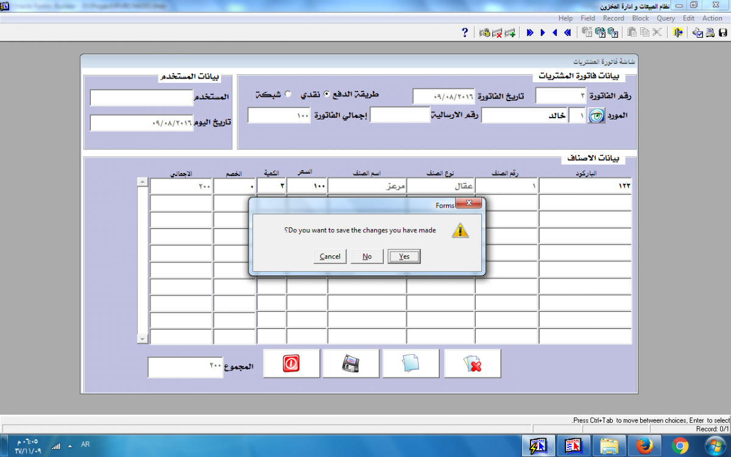Click the toolbar floppy disk save icon

tap(722, 33)
